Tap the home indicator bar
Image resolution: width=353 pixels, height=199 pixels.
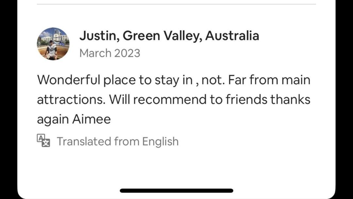[176, 190]
